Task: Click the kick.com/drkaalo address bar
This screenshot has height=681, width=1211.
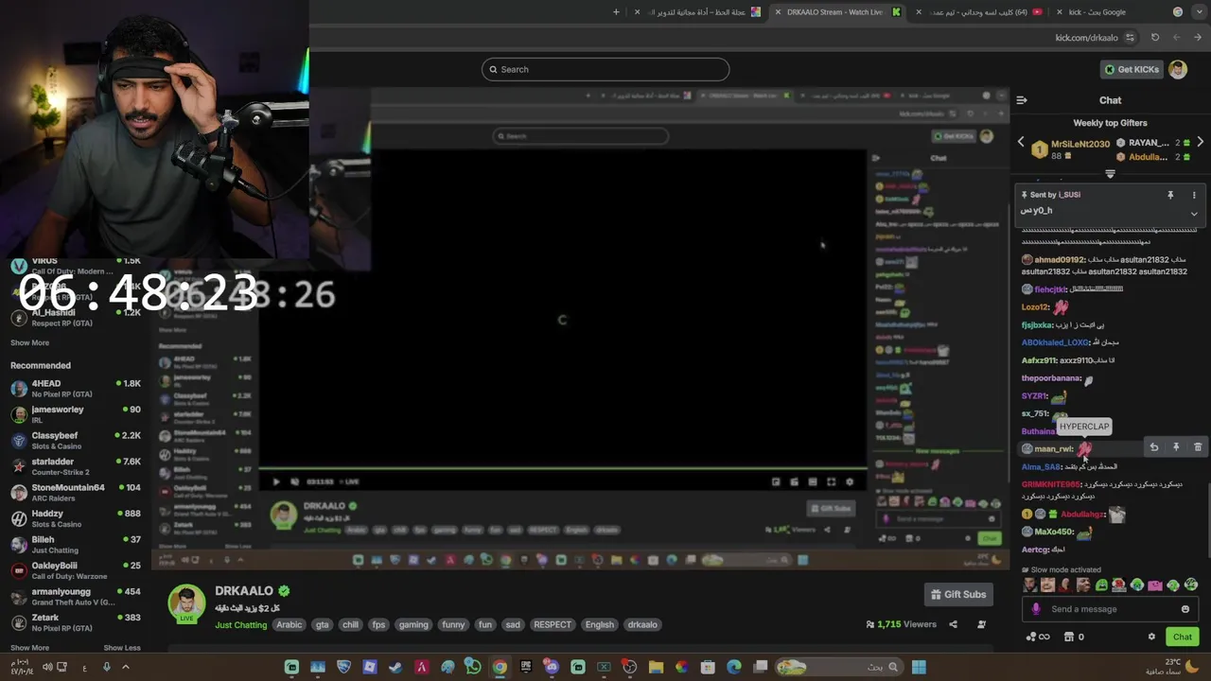Action: click(x=1086, y=38)
